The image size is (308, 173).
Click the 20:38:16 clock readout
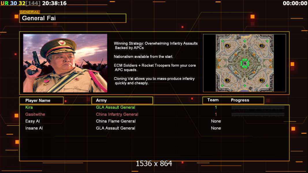click(54, 3)
